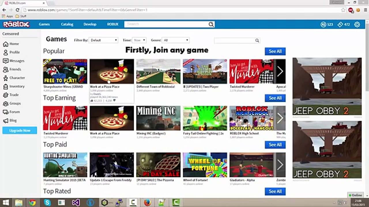
Task: Open Sharpshooter Mines game thumbnail
Action: click(x=65, y=71)
